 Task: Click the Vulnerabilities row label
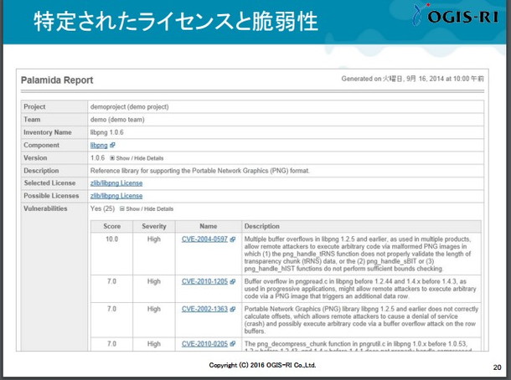pyautogui.click(x=45, y=208)
